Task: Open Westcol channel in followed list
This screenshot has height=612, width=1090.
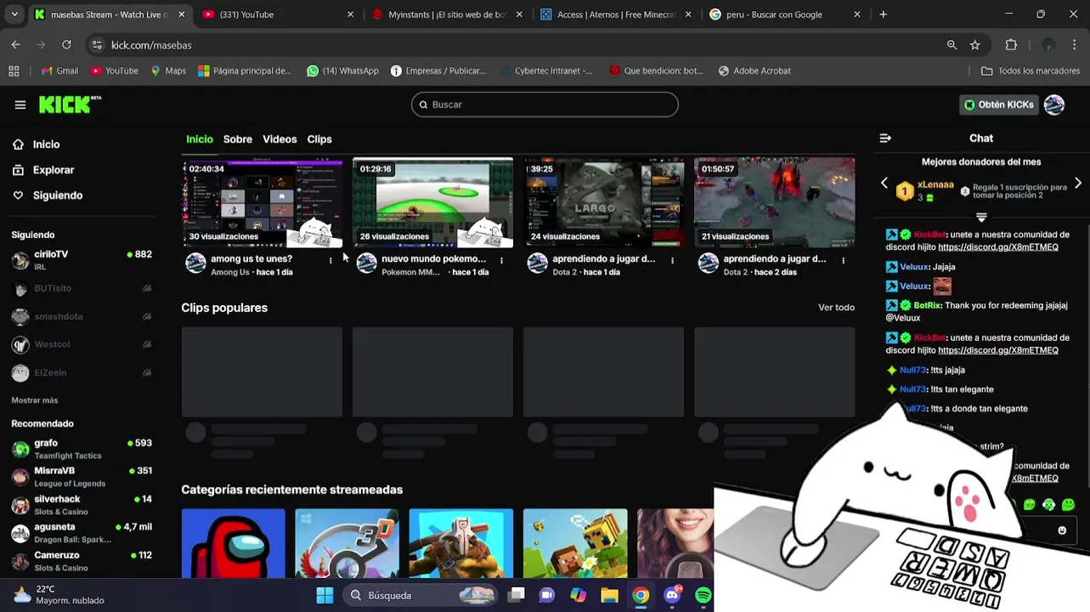Action: click(x=82, y=345)
